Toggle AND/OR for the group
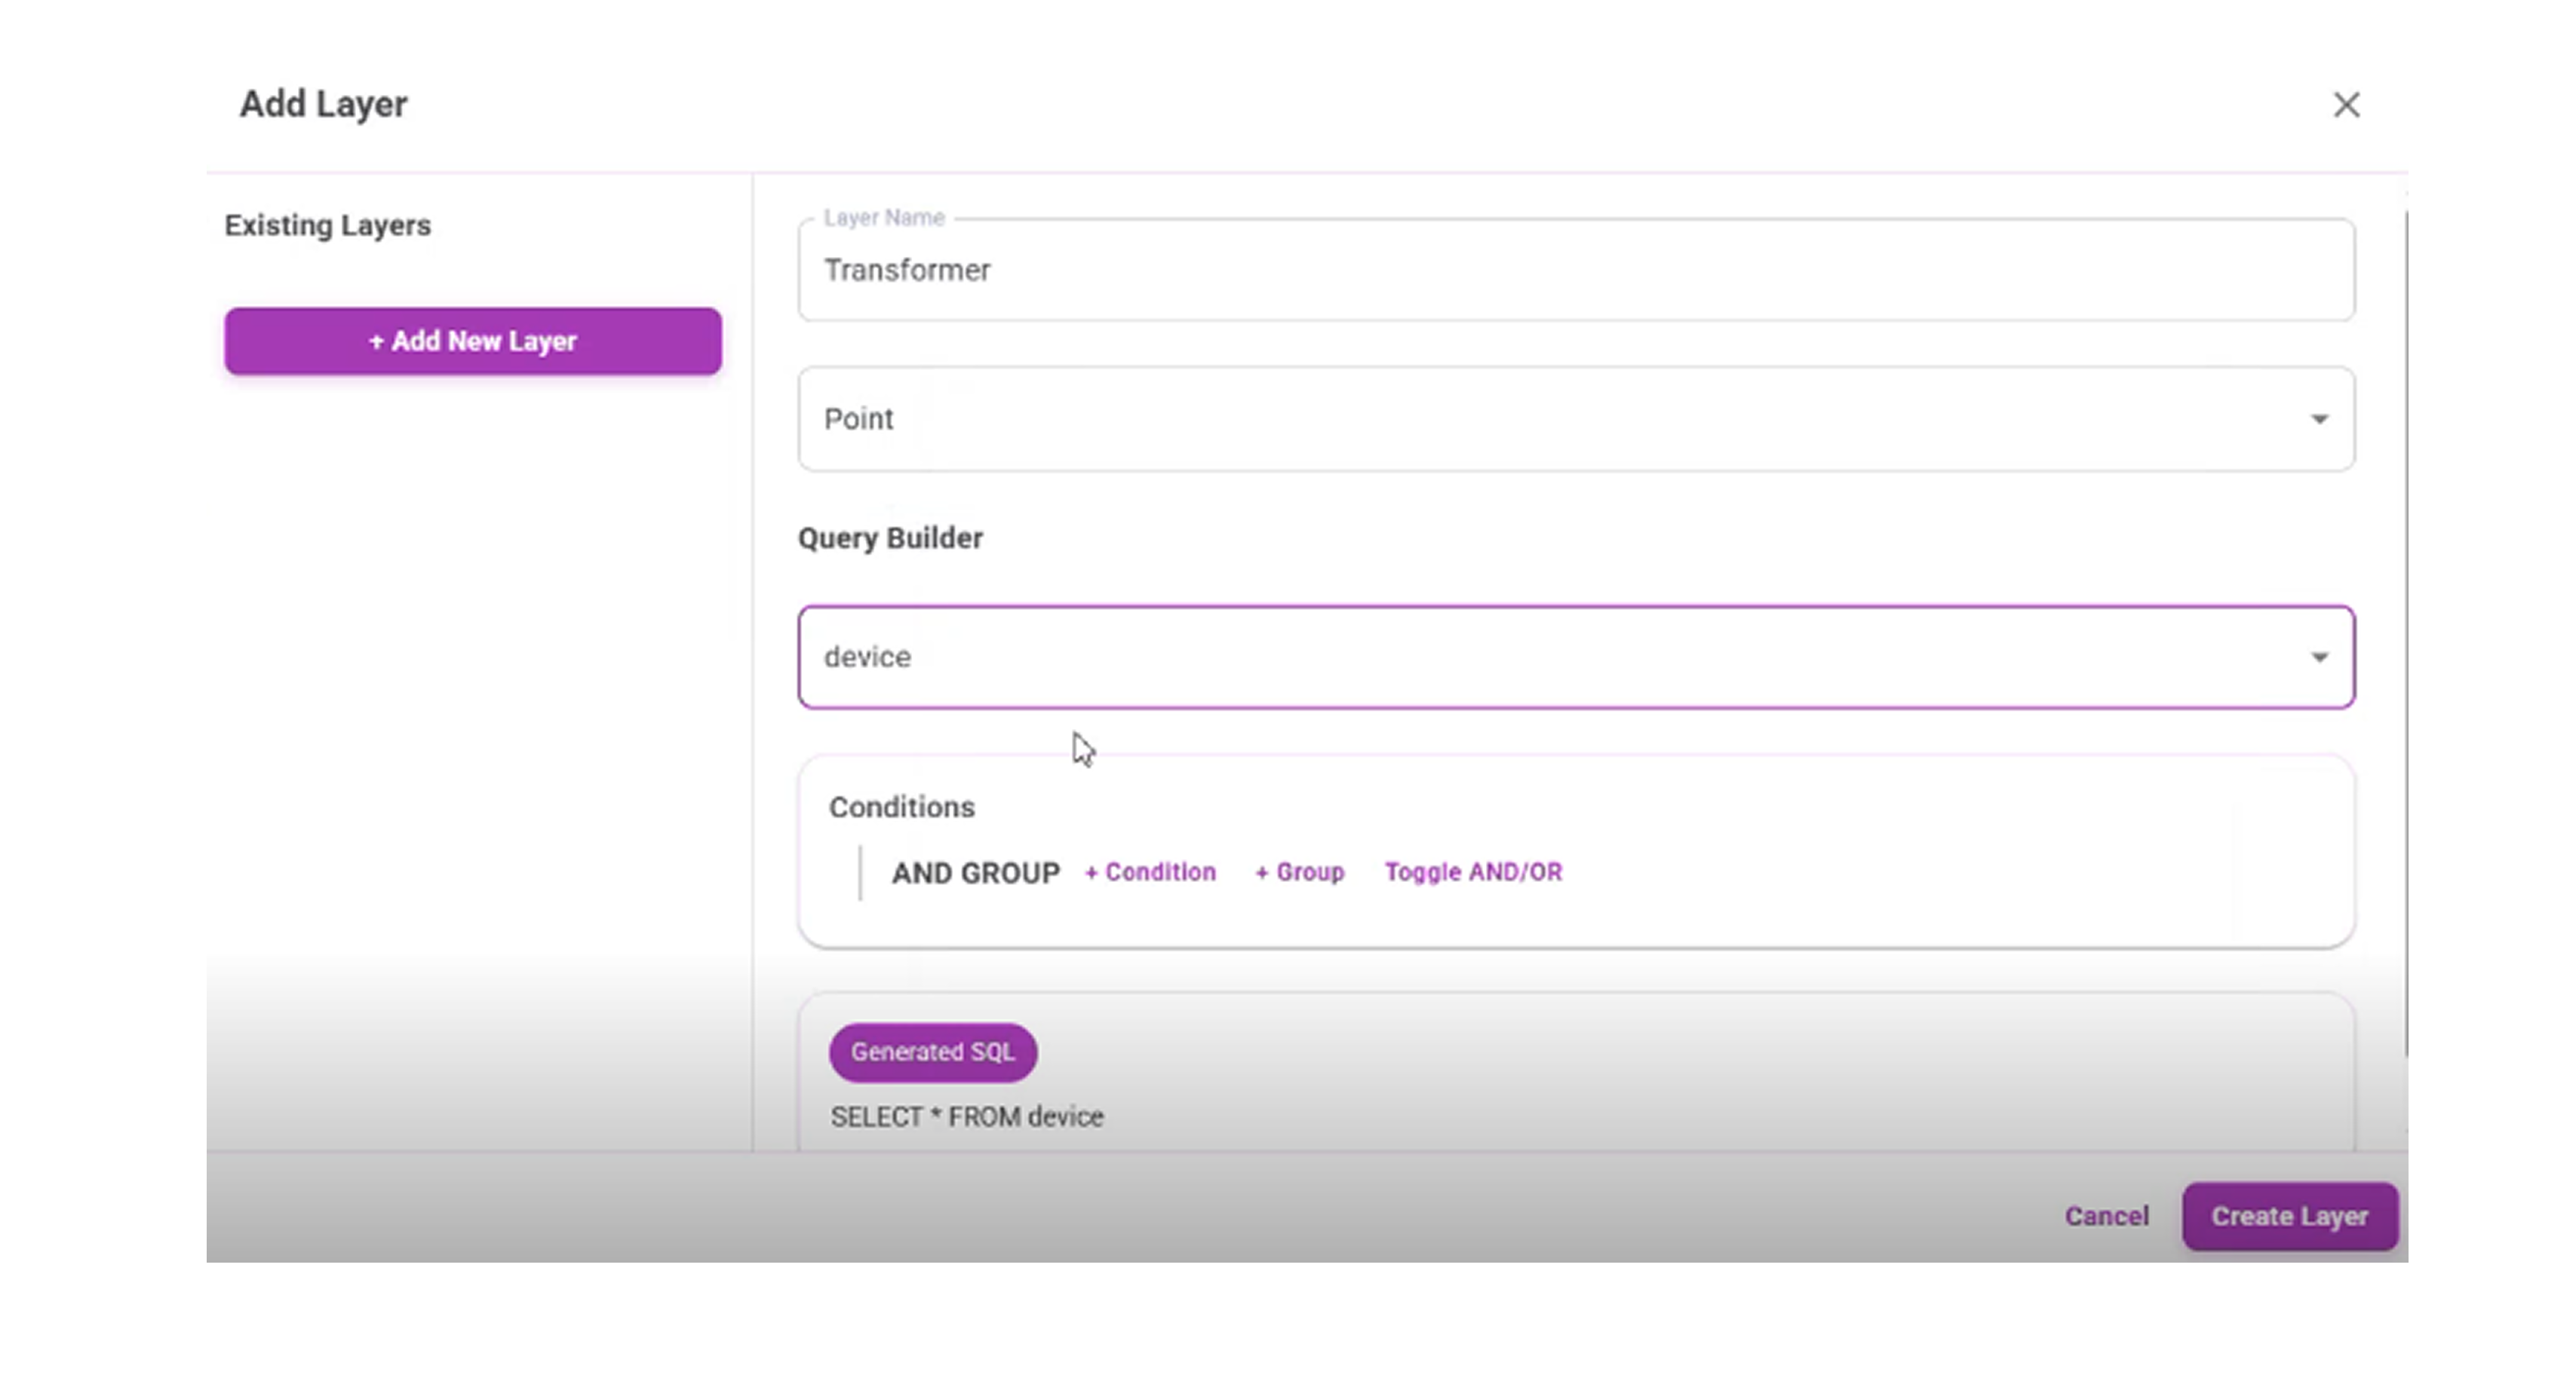Viewport: 2576px width, 1381px height. pyautogui.click(x=1472, y=872)
